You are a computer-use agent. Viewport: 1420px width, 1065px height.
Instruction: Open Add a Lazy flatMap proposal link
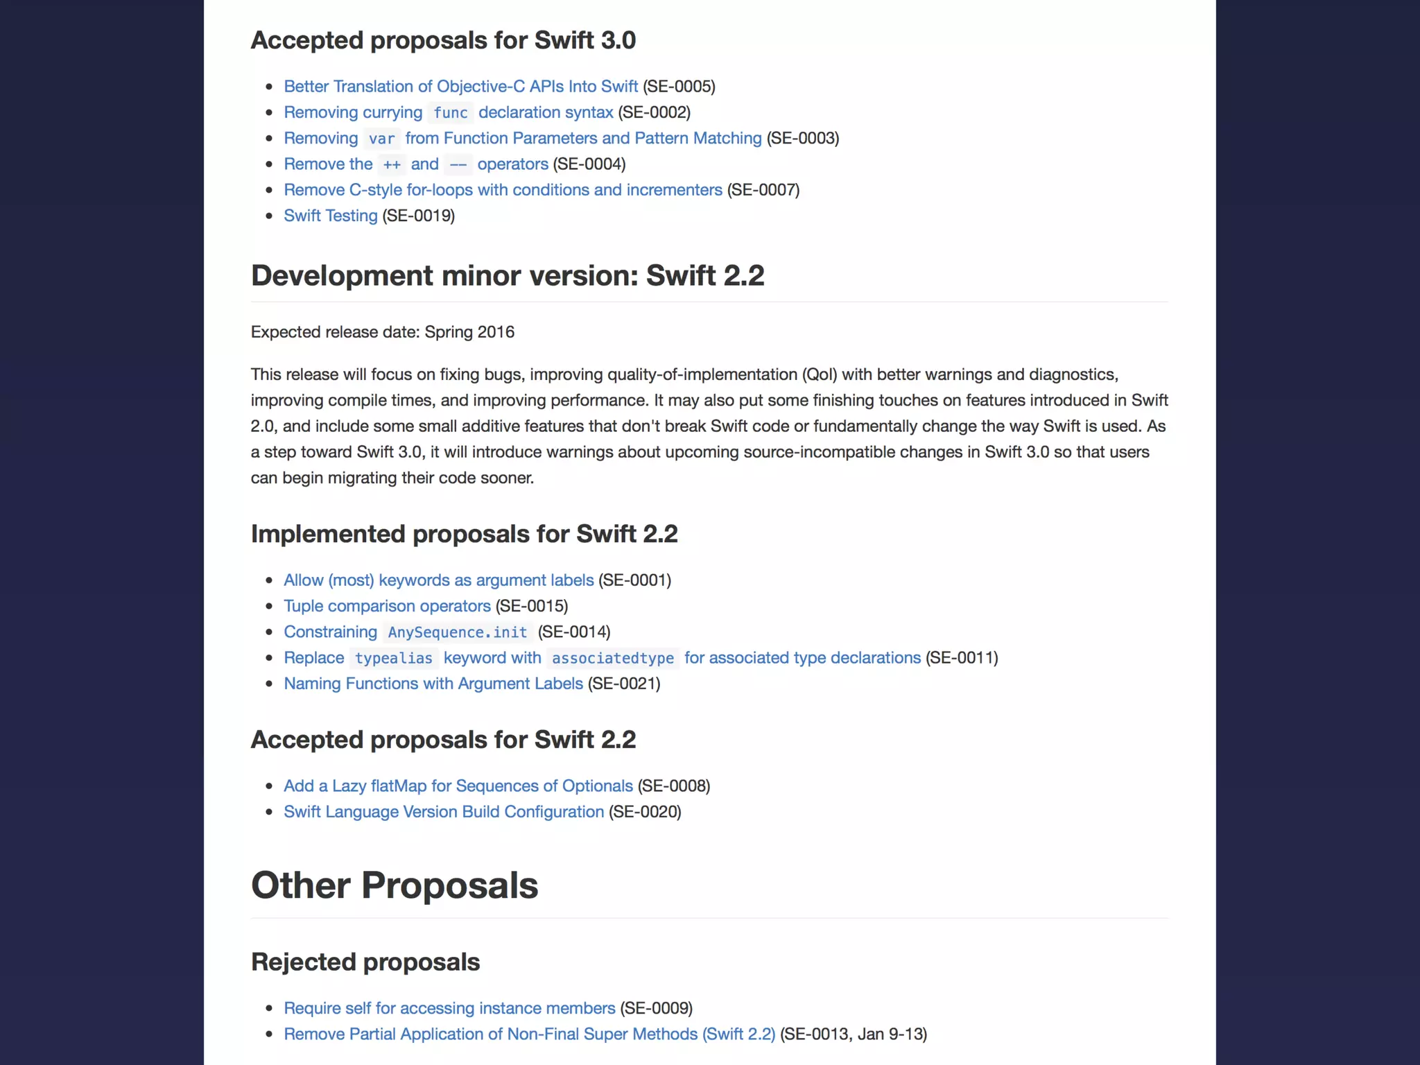(x=458, y=786)
